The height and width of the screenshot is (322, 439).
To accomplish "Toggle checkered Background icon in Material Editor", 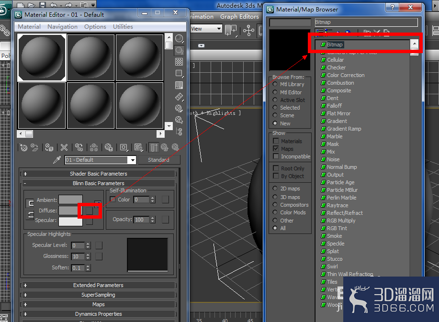I will [179, 62].
